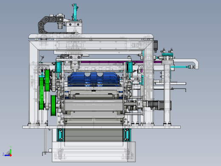The height and width of the screenshot is (166, 221).
Task: Select the lowest green pulley wheel
Action: coord(53,106)
